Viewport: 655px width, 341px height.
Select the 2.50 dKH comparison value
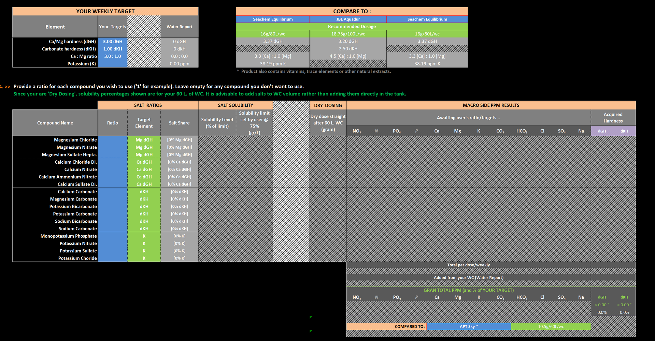tap(348, 49)
